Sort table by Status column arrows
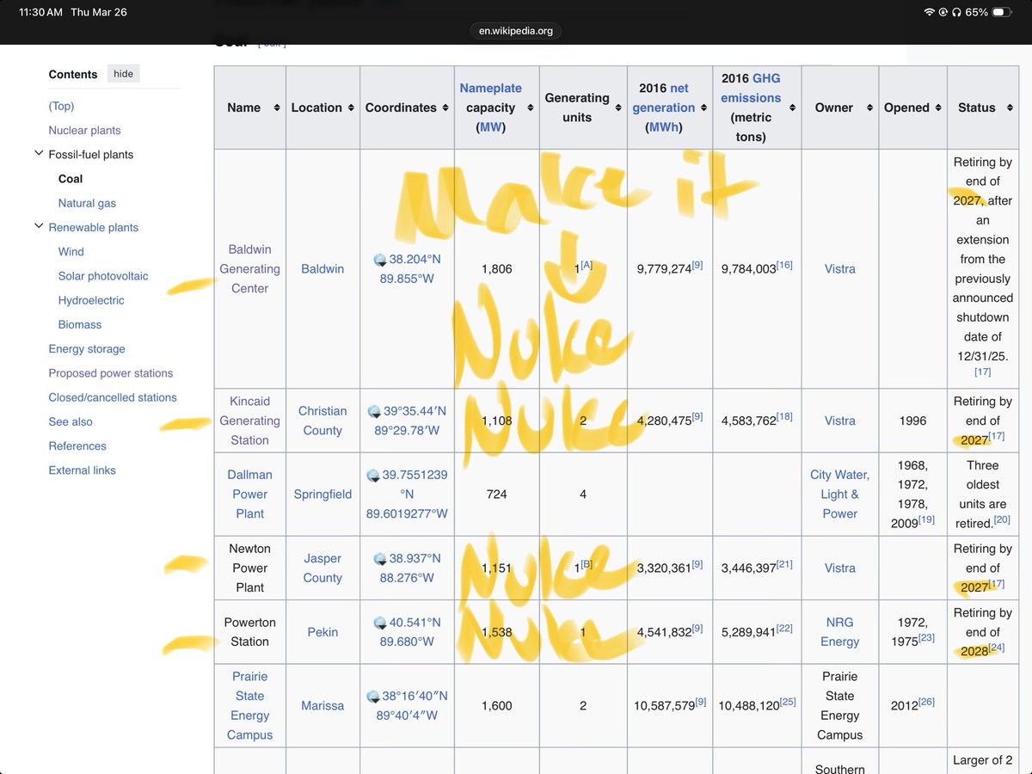This screenshot has width=1032, height=774. (1009, 107)
